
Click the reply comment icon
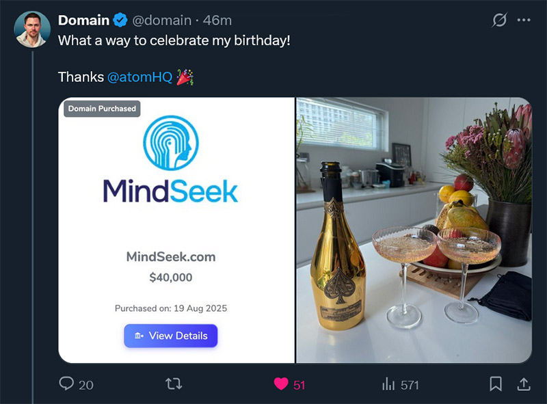tap(66, 384)
